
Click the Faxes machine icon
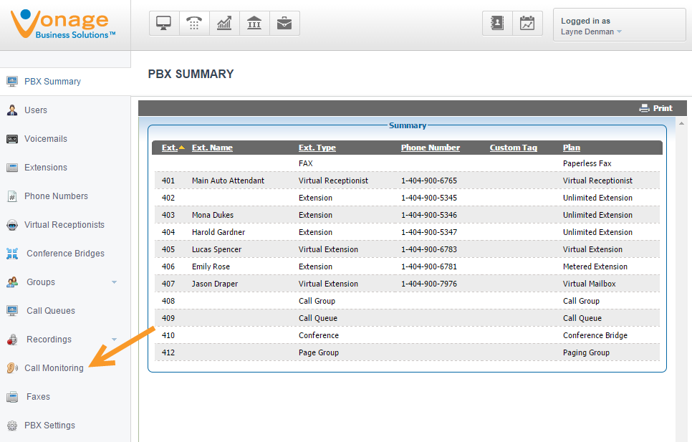click(x=12, y=397)
